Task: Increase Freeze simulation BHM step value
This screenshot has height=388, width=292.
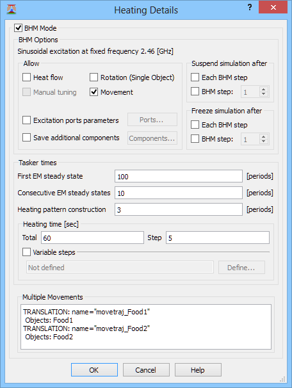Action: 264,136
